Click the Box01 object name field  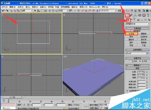[x=136, y=53]
